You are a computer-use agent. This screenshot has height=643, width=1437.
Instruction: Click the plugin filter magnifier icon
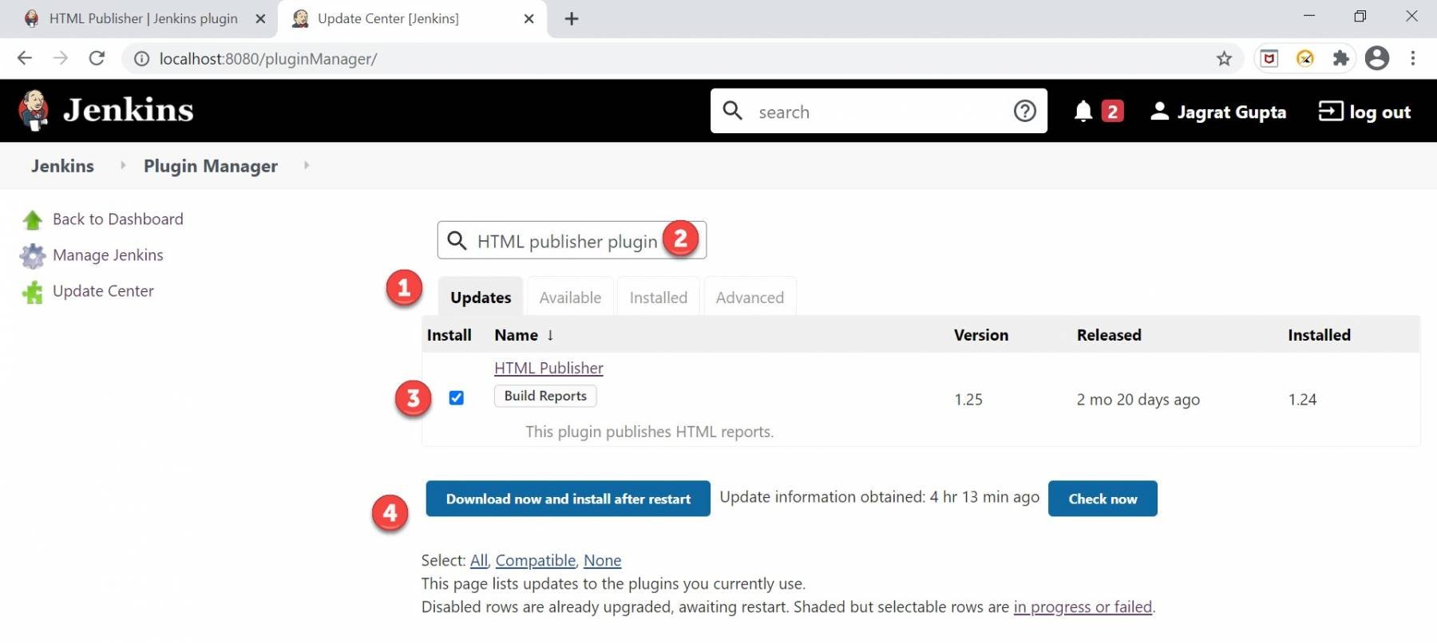pos(457,240)
